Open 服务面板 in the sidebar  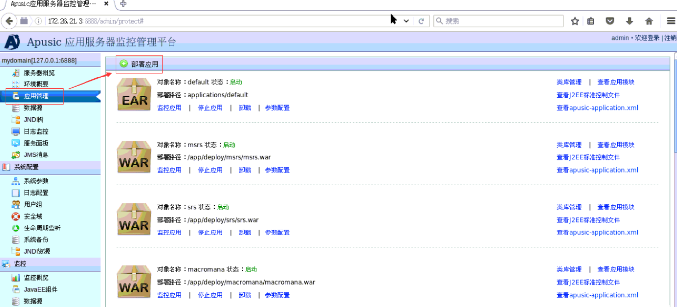[36, 143]
